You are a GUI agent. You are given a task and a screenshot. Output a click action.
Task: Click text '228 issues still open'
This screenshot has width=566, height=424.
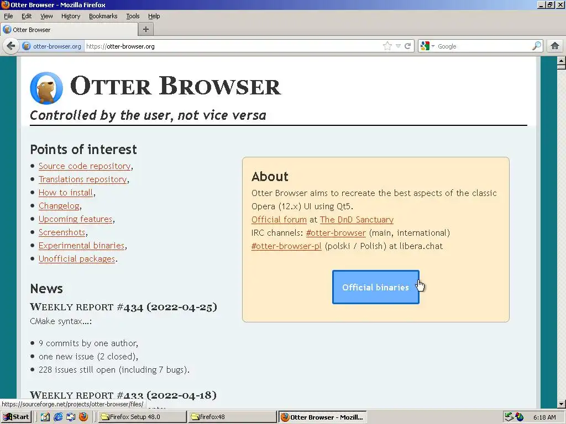coord(77,370)
